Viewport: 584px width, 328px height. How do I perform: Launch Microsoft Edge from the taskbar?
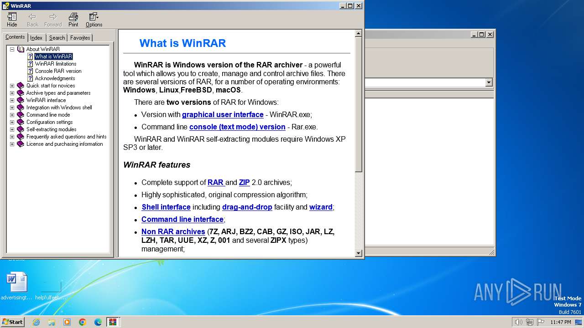[x=98, y=322]
